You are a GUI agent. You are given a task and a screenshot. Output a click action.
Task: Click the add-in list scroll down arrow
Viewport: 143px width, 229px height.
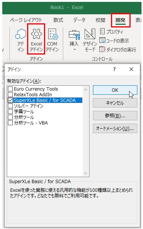pyautogui.click(x=86, y=173)
